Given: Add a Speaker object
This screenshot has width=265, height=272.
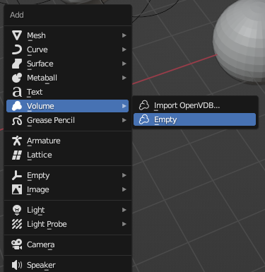Looking at the screenshot, I should tap(68, 265).
